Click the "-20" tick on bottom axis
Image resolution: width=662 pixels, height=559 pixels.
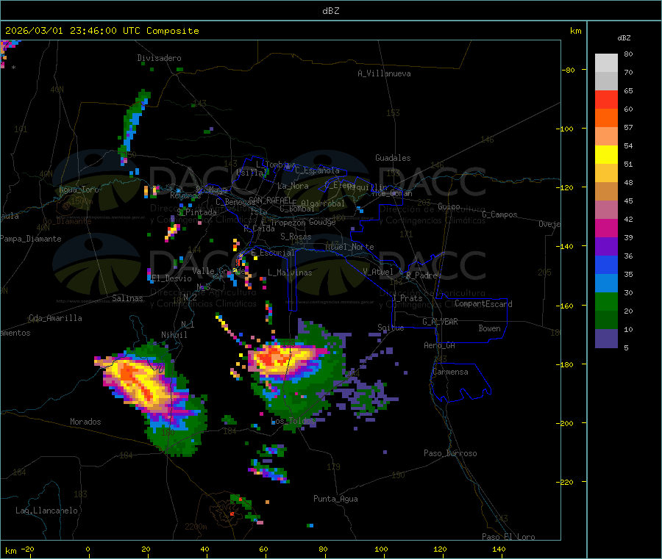[28, 549]
